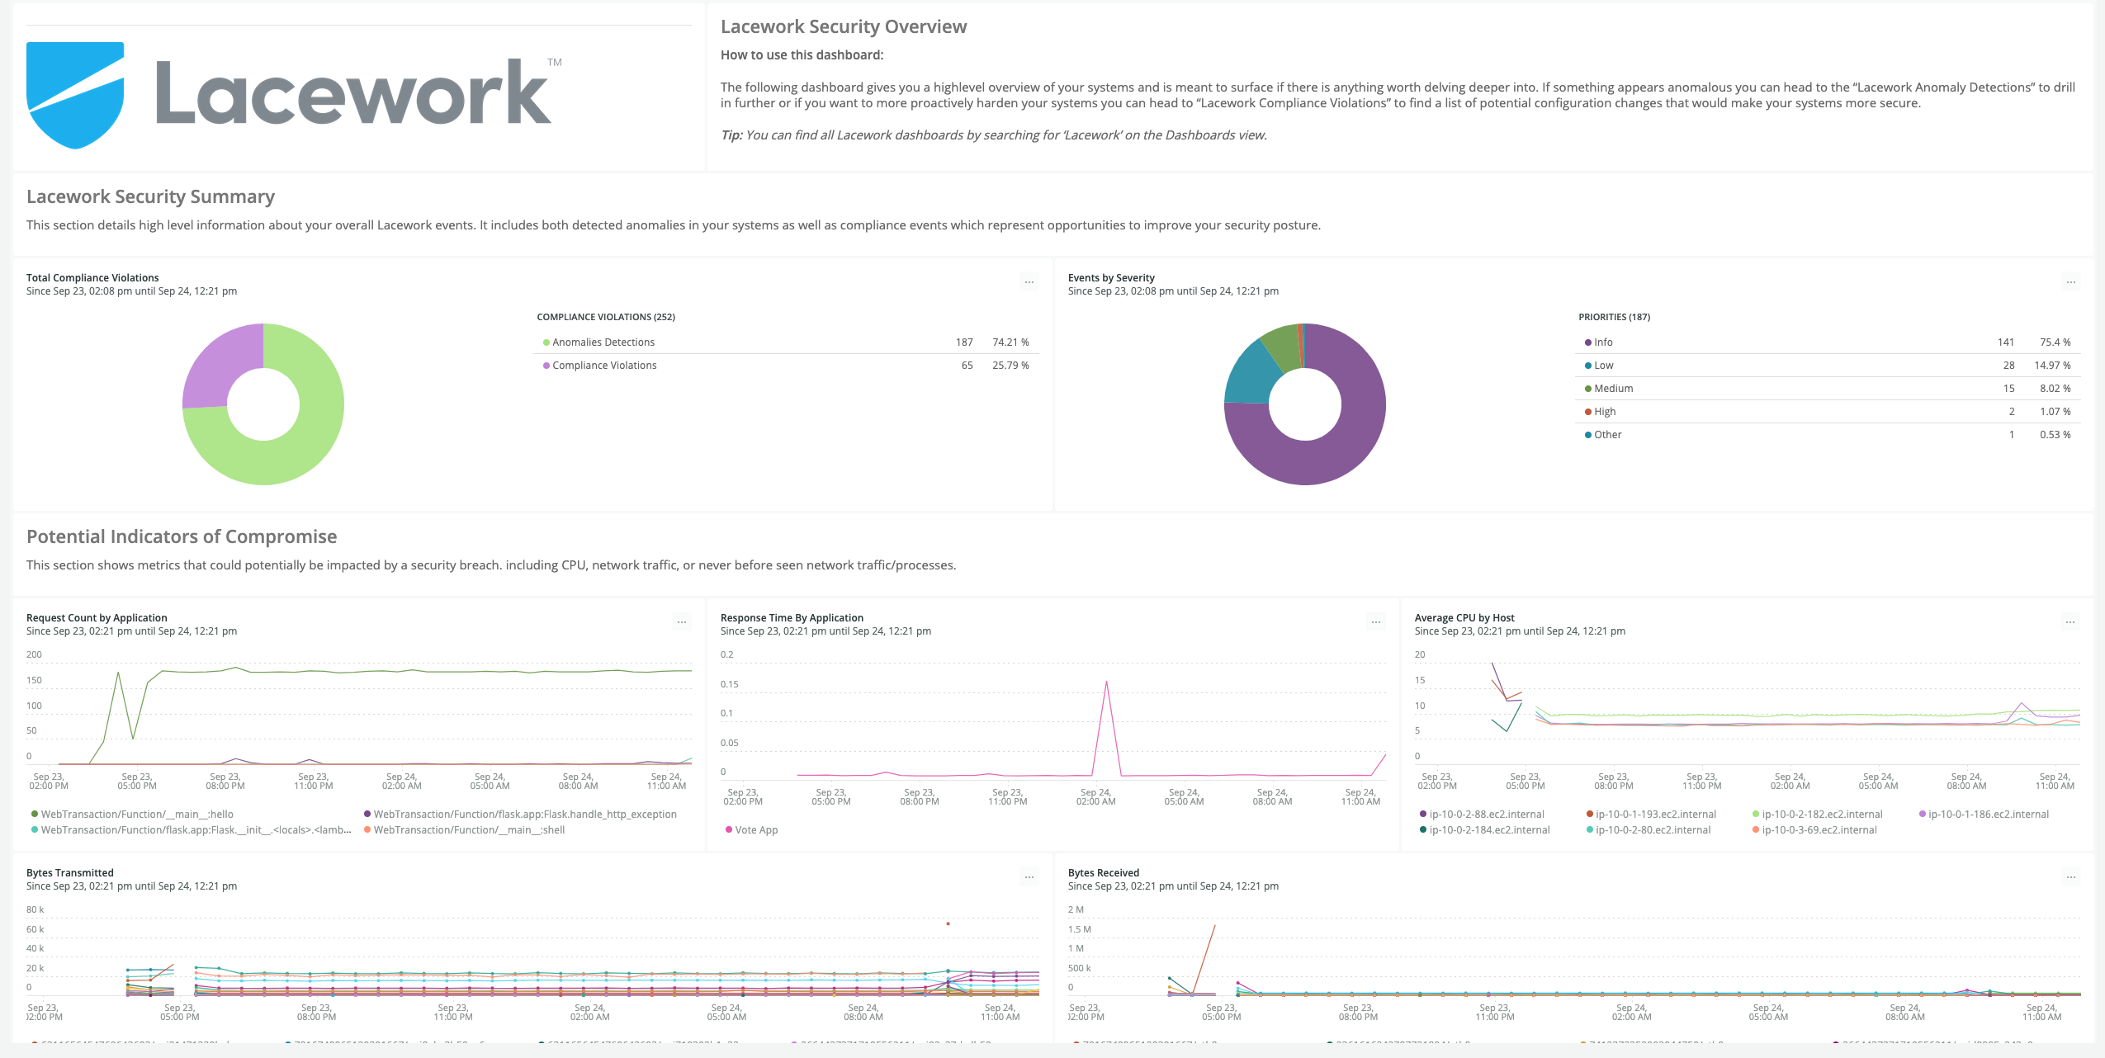Open Response Time By Application options menu
This screenshot has width=2105, height=1058.
(1375, 622)
